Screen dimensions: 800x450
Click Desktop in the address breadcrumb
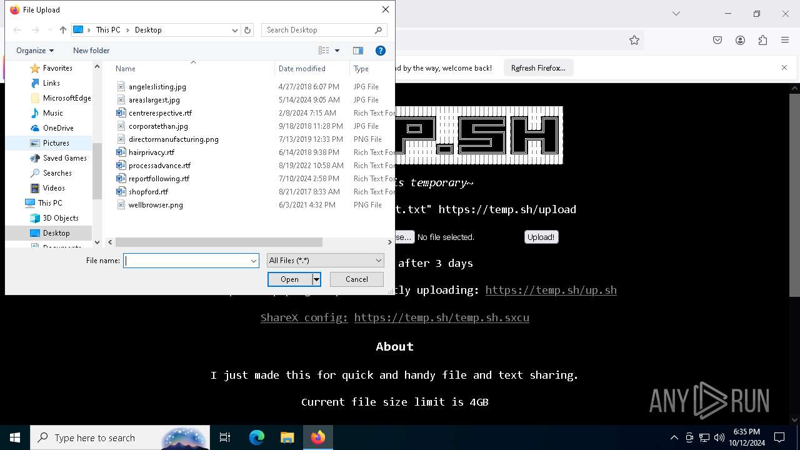tap(148, 30)
